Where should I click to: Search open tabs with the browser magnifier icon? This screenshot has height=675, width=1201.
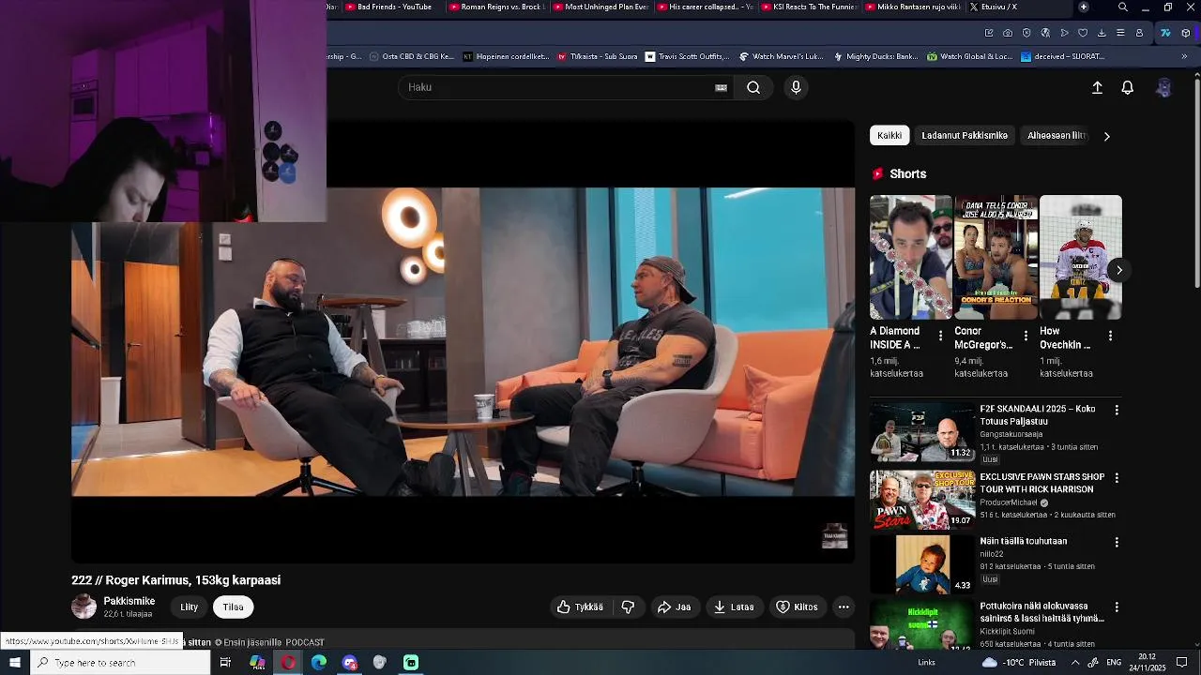[x=1122, y=7]
